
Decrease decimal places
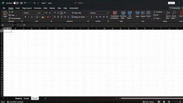coord(107,17)
